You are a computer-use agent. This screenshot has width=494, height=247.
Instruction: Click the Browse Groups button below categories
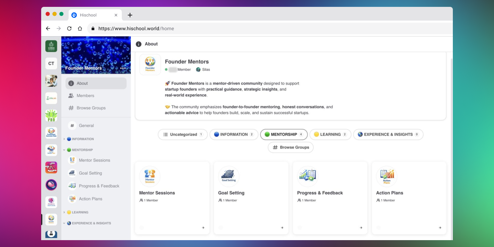point(291,147)
